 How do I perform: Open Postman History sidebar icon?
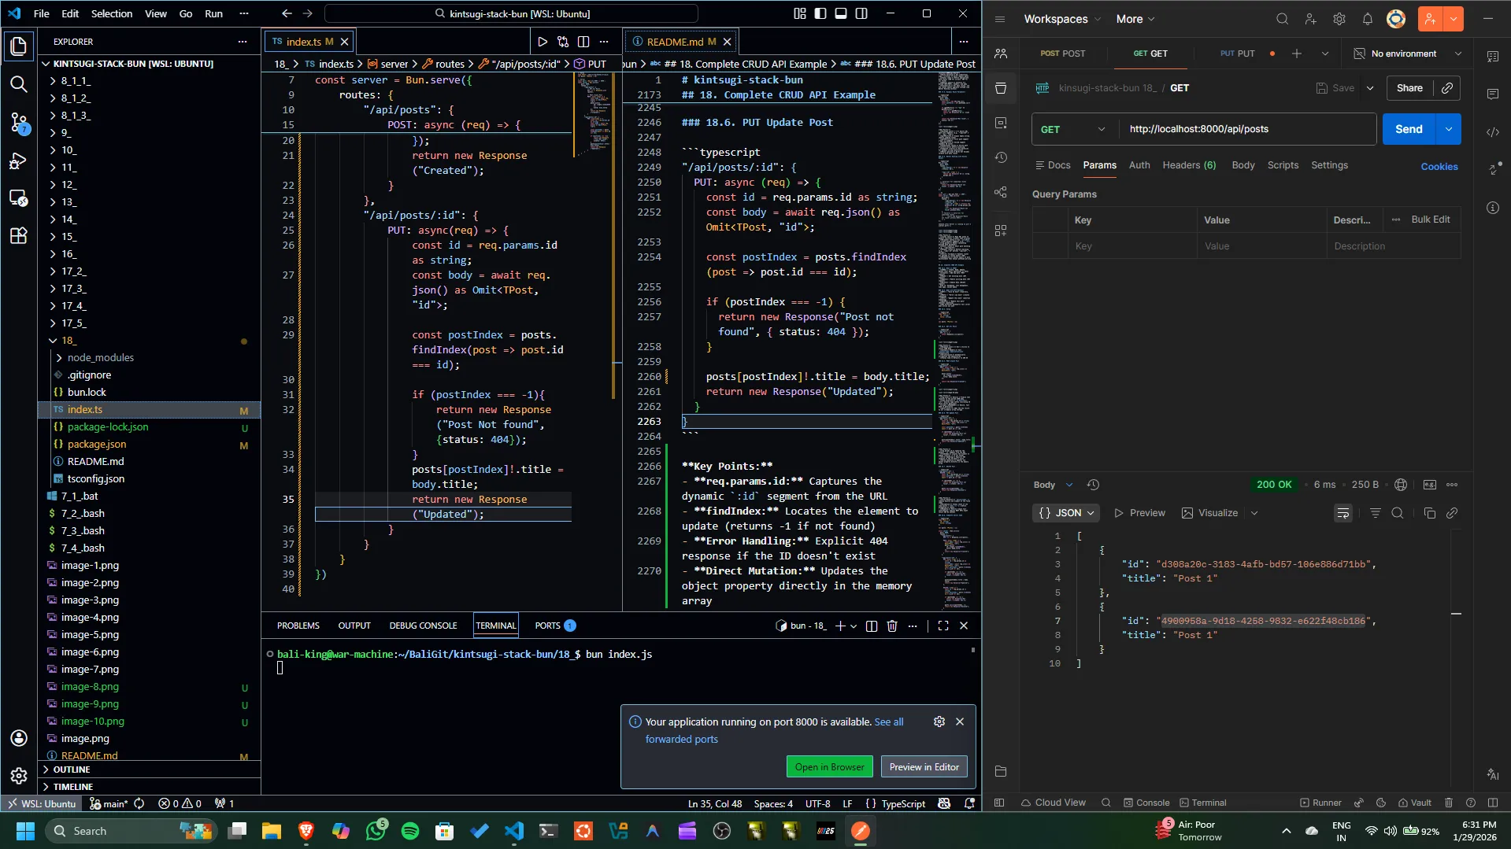(x=1001, y=157)
